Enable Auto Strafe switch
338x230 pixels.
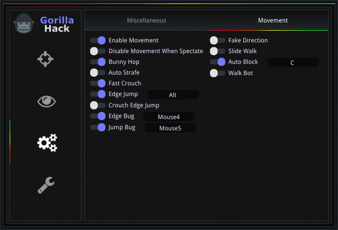point(98,73)
